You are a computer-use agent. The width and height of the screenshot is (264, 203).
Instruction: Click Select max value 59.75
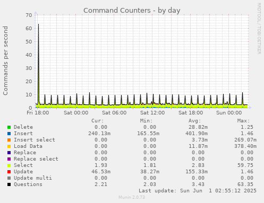click(x=245, y=165)
